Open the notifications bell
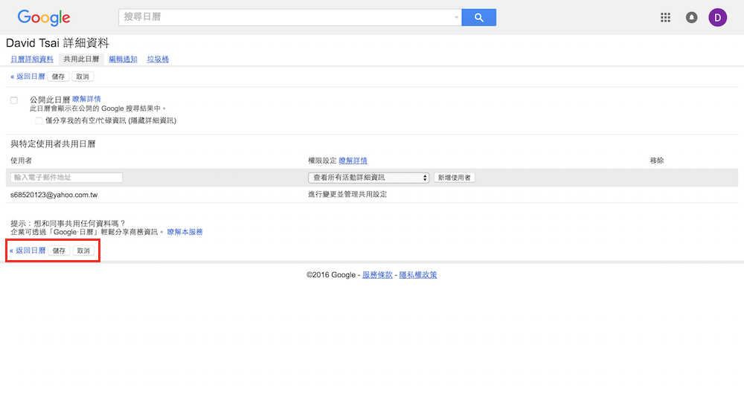 (x=691, y=18)
